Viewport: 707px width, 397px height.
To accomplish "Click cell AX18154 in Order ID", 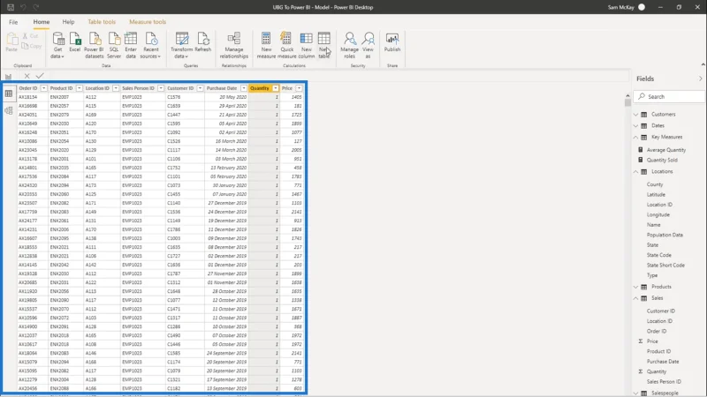I will coord(27,97).
